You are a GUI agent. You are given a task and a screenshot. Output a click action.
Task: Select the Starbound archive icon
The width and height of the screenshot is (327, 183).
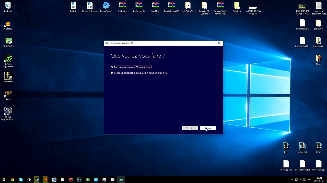(x=123, y=7)
